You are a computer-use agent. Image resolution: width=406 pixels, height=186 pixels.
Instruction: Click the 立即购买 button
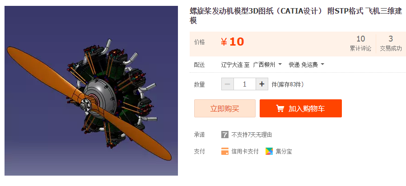point(225,108)
